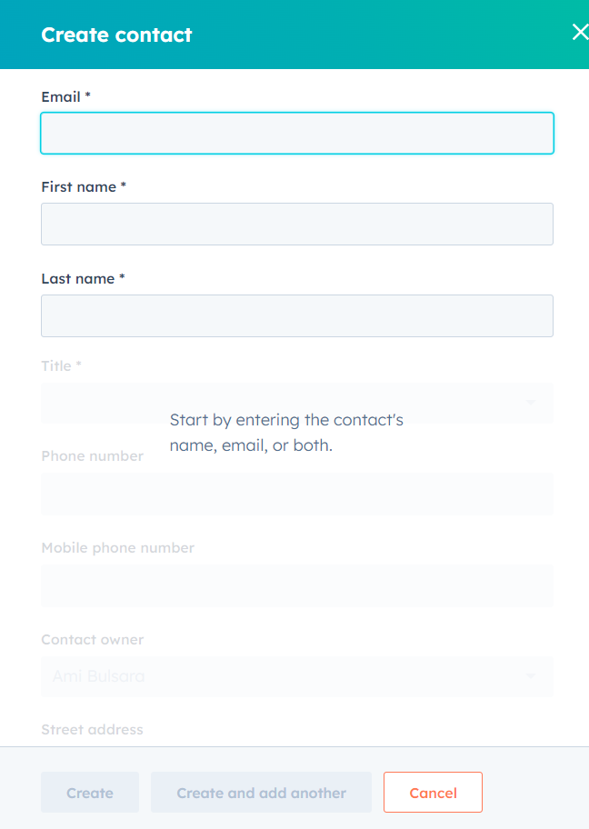Click the 'Start by entering' hint text
Image resolution: width=589 pixels, height=829 pixels.
[x=286, y=433]
